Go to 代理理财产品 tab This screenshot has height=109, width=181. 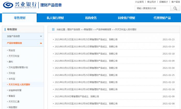point(162,18)
